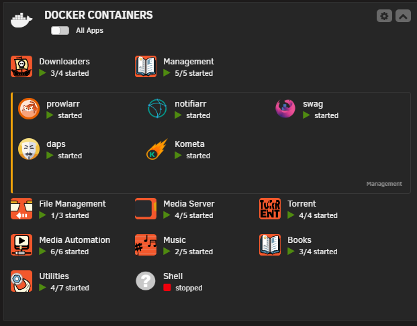The width and height of the screenshot is (417, 326).
Task: Click the daps container name
Action: click(x=56, y=144)
